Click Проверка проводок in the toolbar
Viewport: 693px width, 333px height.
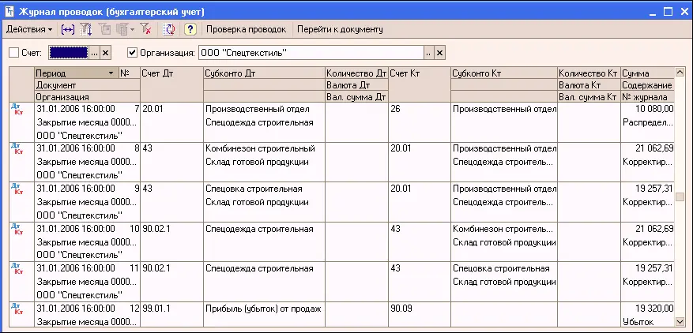pyautogui.click(x=247, y=29)
